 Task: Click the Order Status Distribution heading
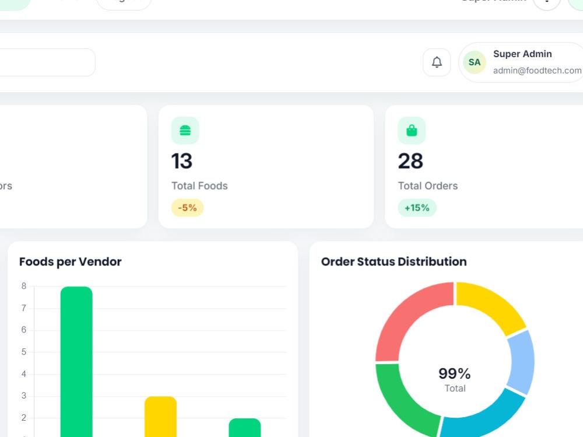click(x=394, y=262)
